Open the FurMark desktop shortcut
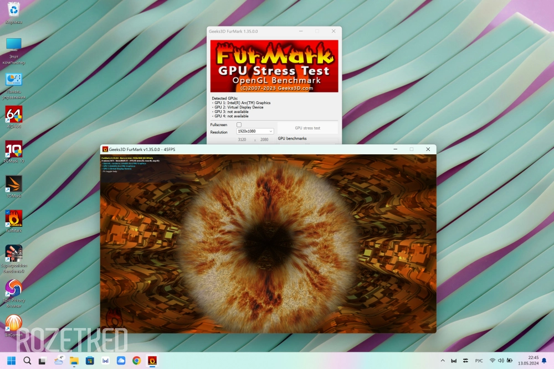Screen dimensions: 554x369 click(x=14, y=220)
